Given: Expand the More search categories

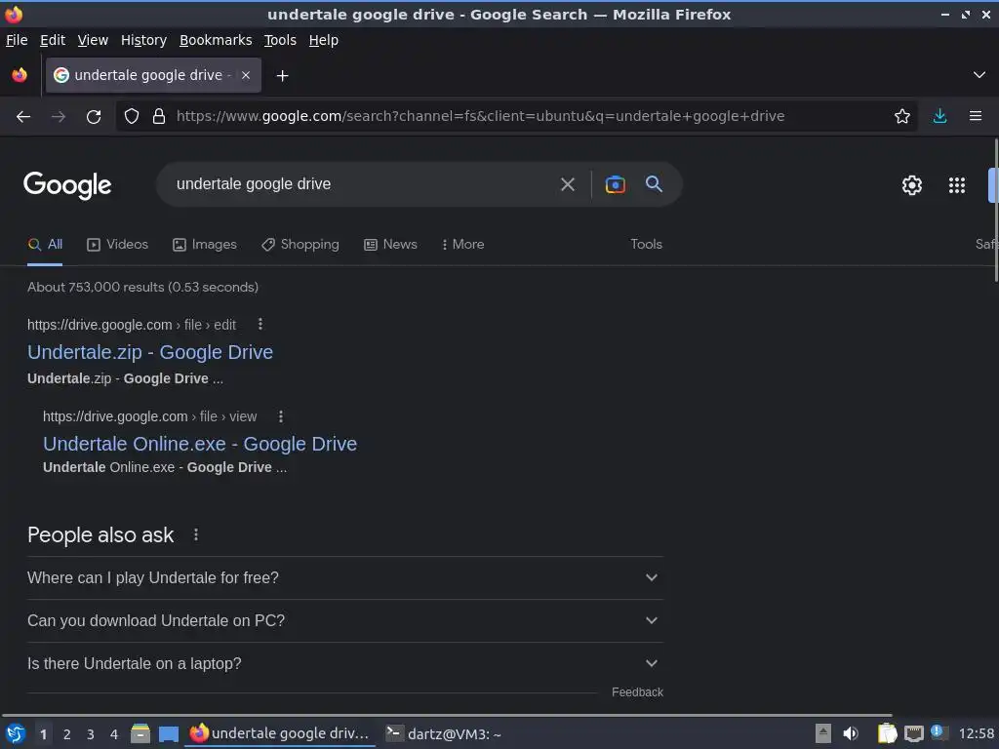Looking at the screenshot, I should (x=463, y=245).
